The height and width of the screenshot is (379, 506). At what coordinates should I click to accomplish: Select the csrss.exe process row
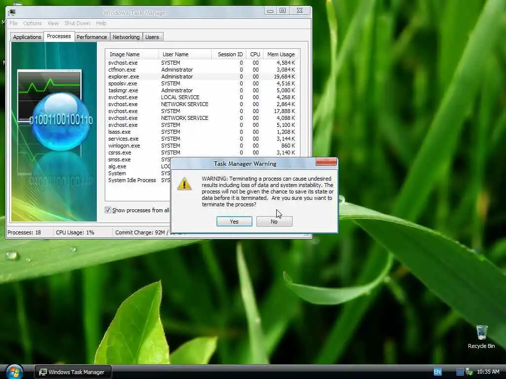pyautogui.click(x=202, y=152)
